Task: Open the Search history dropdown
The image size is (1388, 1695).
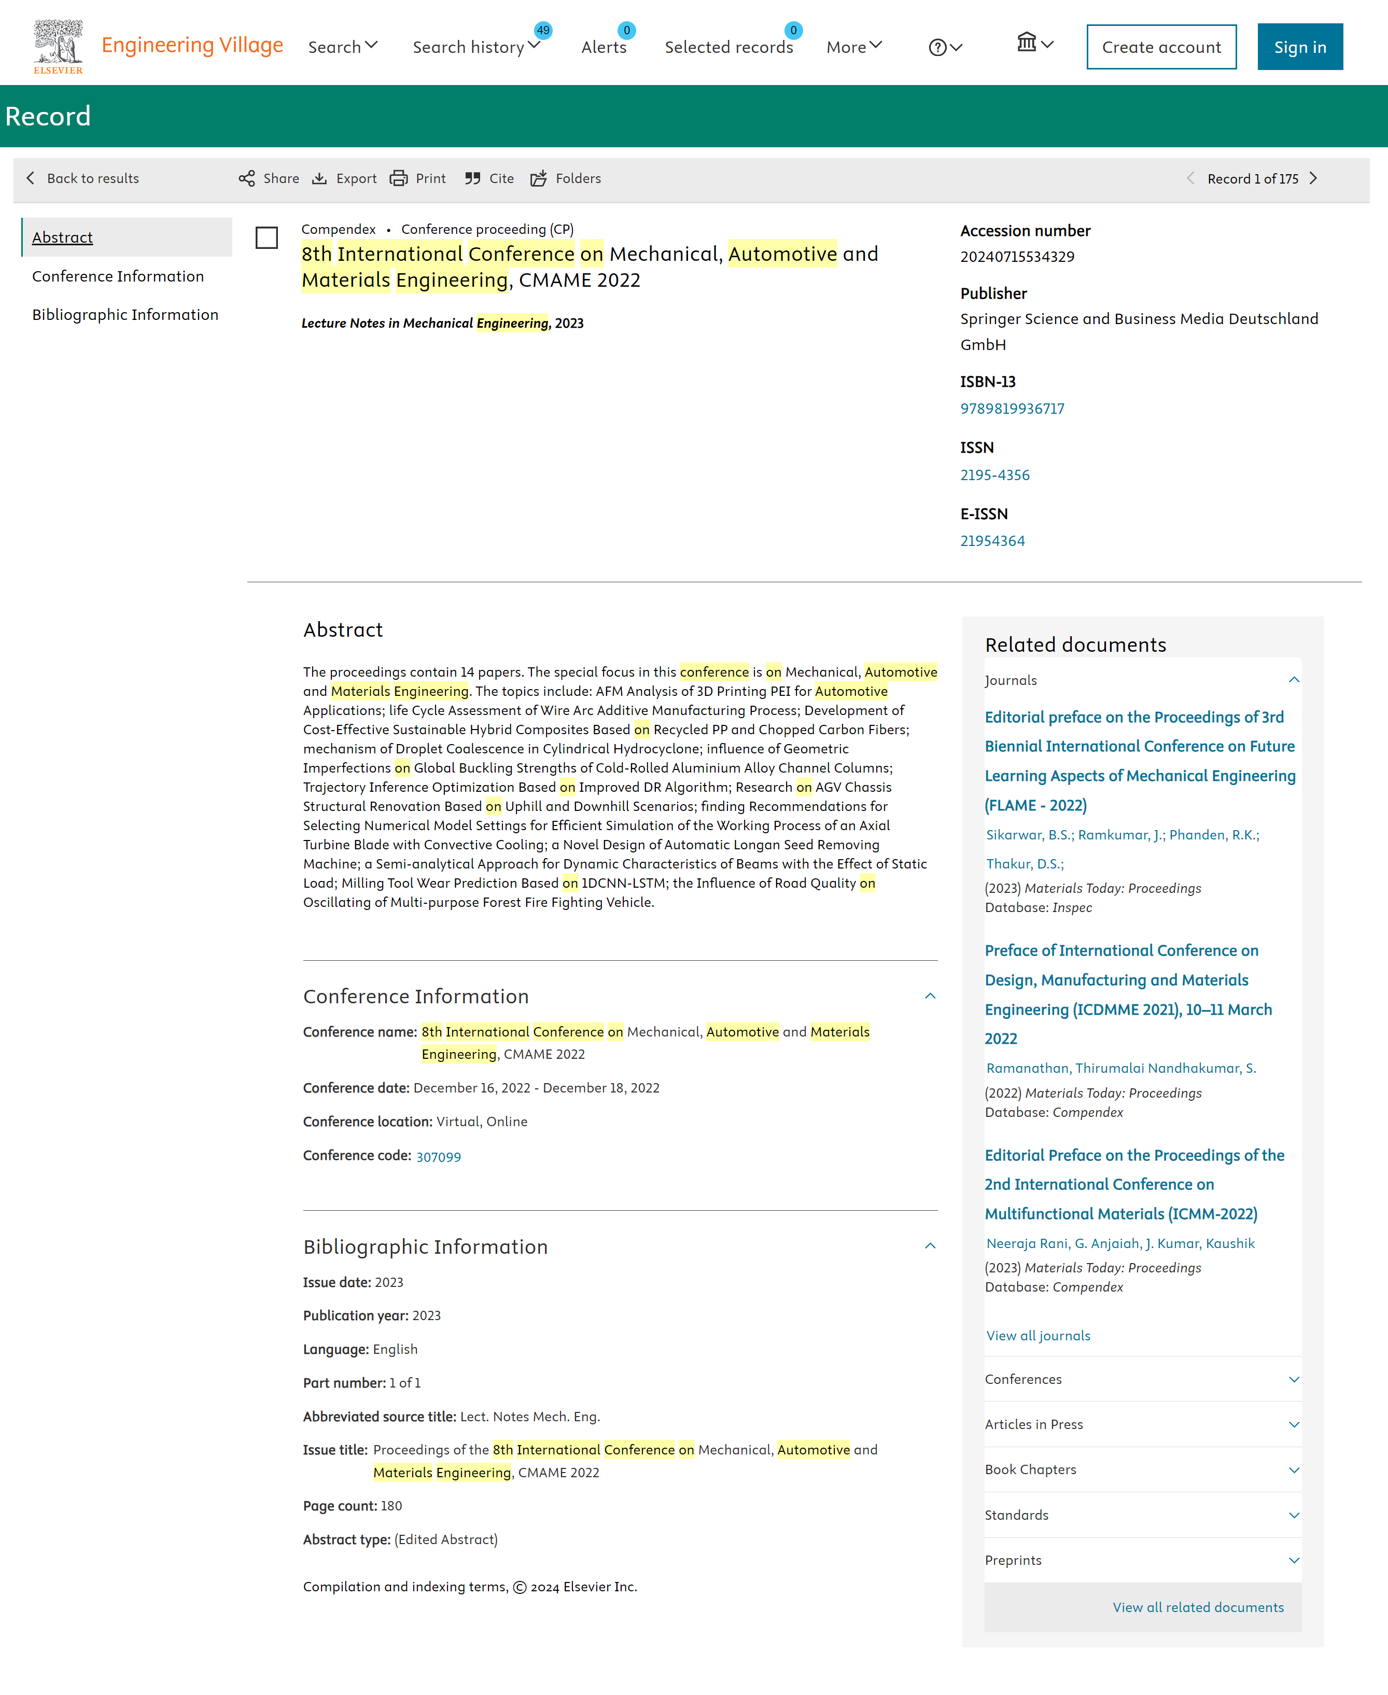Action: [476, 47]
